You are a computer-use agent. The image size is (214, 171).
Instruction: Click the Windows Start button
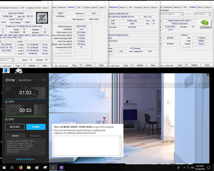pyautogui.click(x=4, y=168)
